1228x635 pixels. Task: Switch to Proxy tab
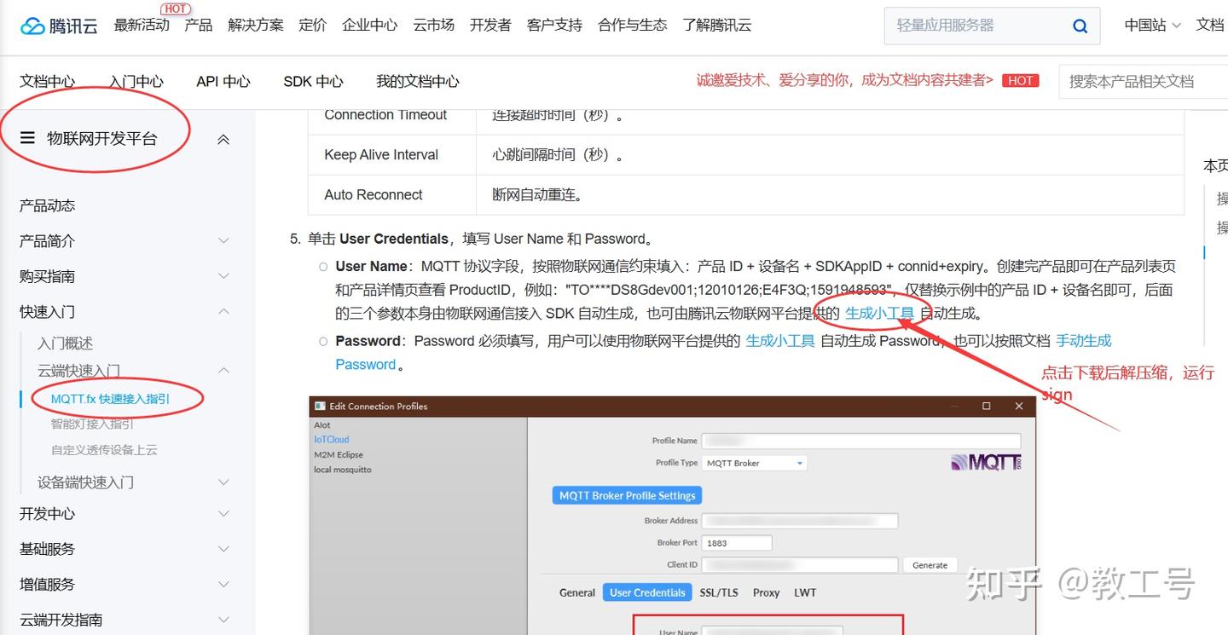pos(766,592)
